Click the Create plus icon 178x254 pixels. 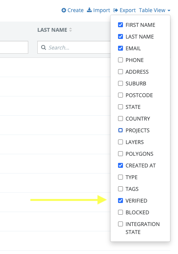click(64, 10)
